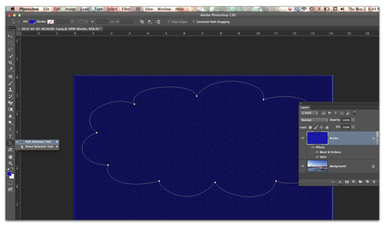Screen dimensions: 385x226
Task: Filter layers by type layers
Action: click(336, 113)
